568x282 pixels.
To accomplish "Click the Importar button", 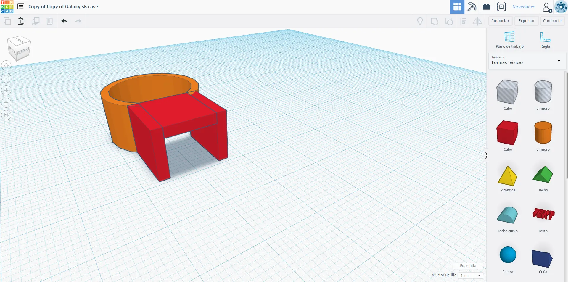I will coord(501,21).
